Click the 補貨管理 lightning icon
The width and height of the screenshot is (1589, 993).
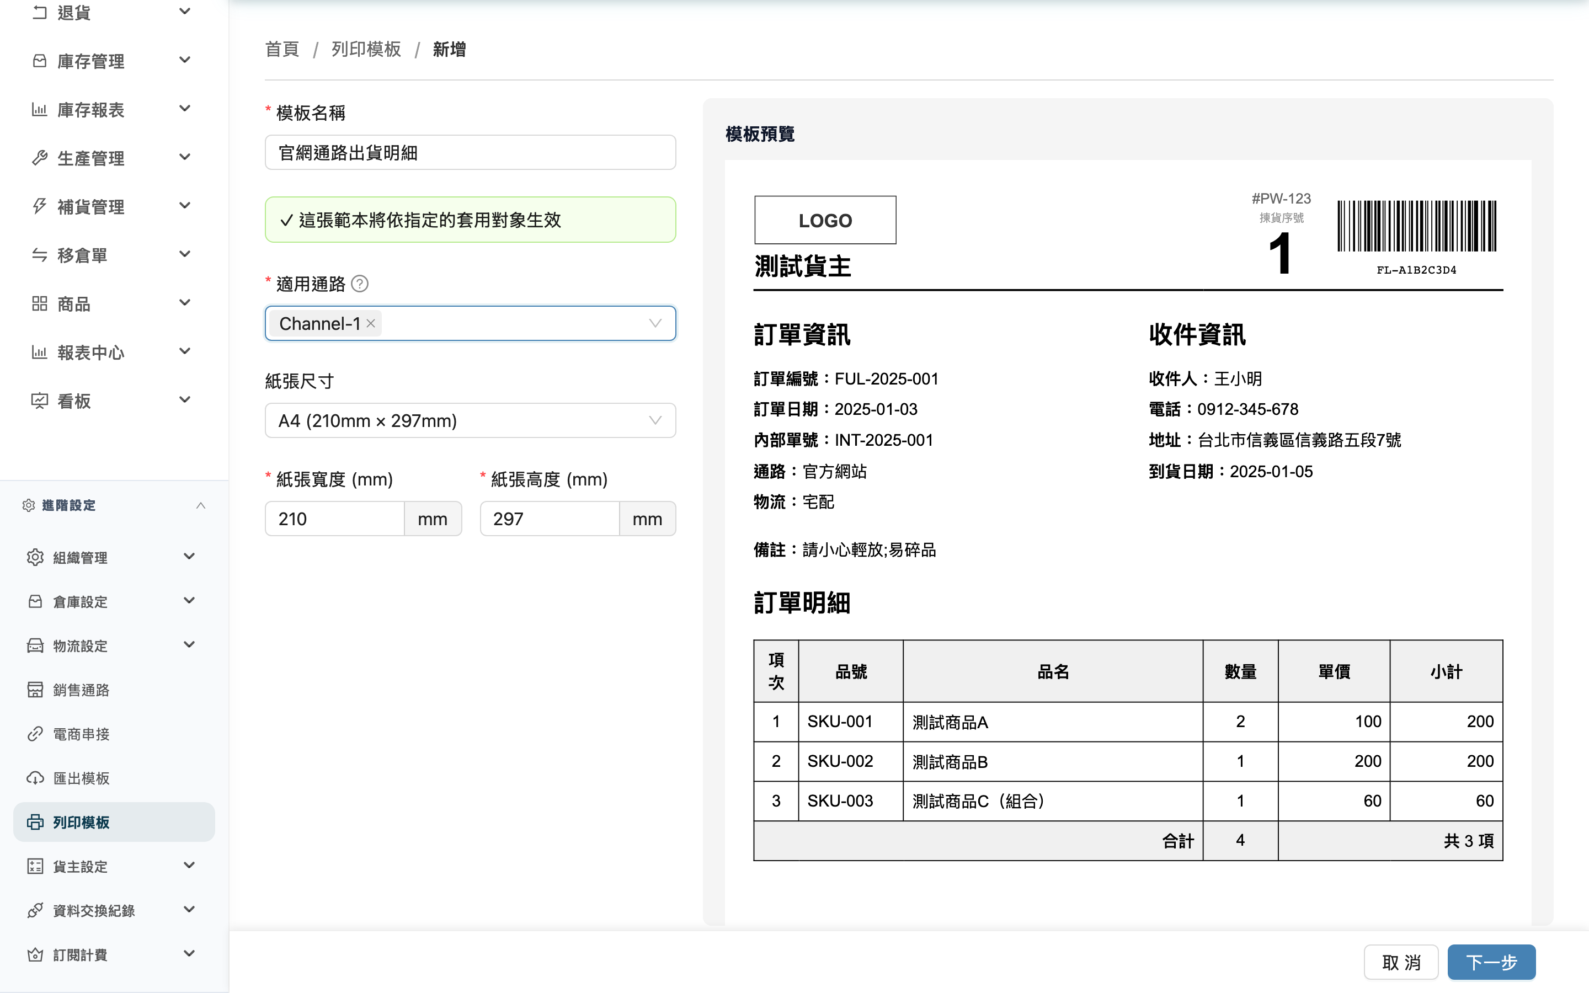pyautogui.click(x=39, y=206)
